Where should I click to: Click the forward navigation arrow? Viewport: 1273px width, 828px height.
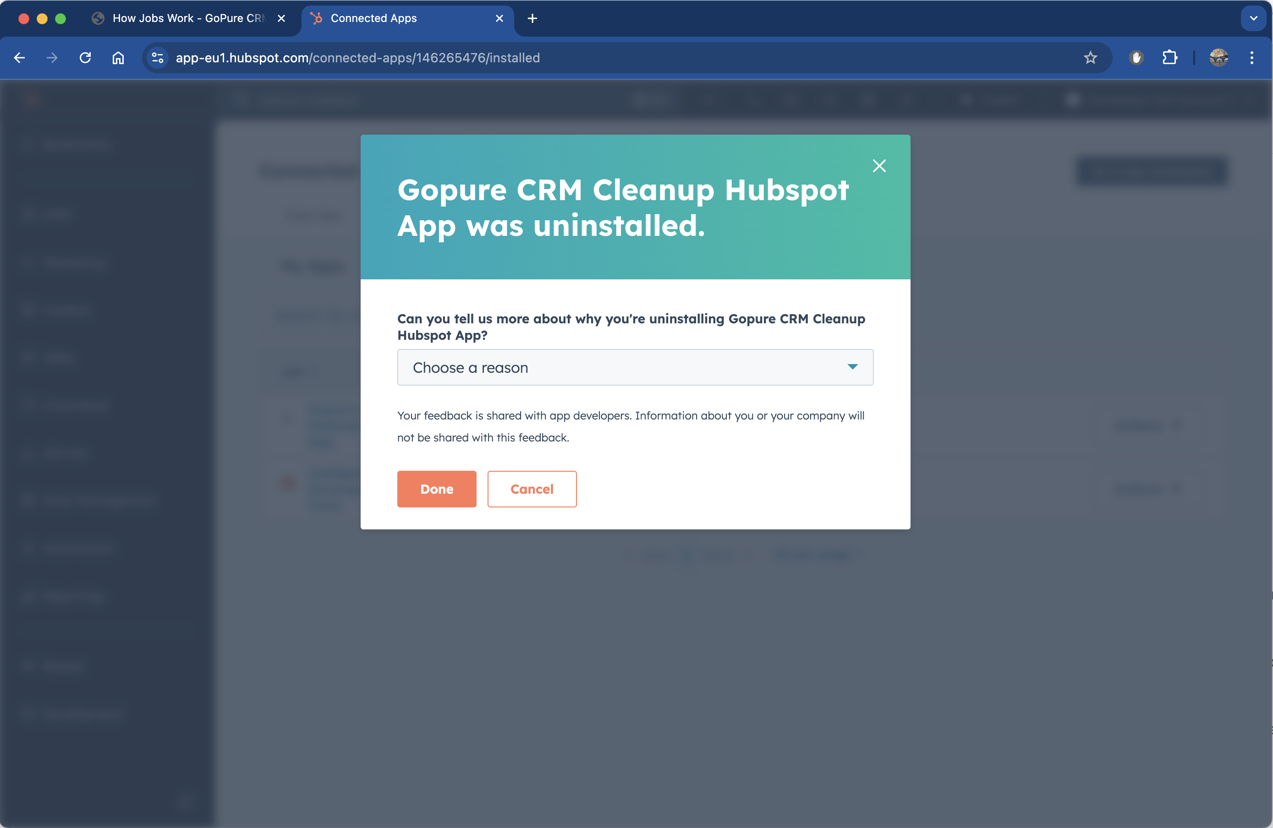[52, 58]
